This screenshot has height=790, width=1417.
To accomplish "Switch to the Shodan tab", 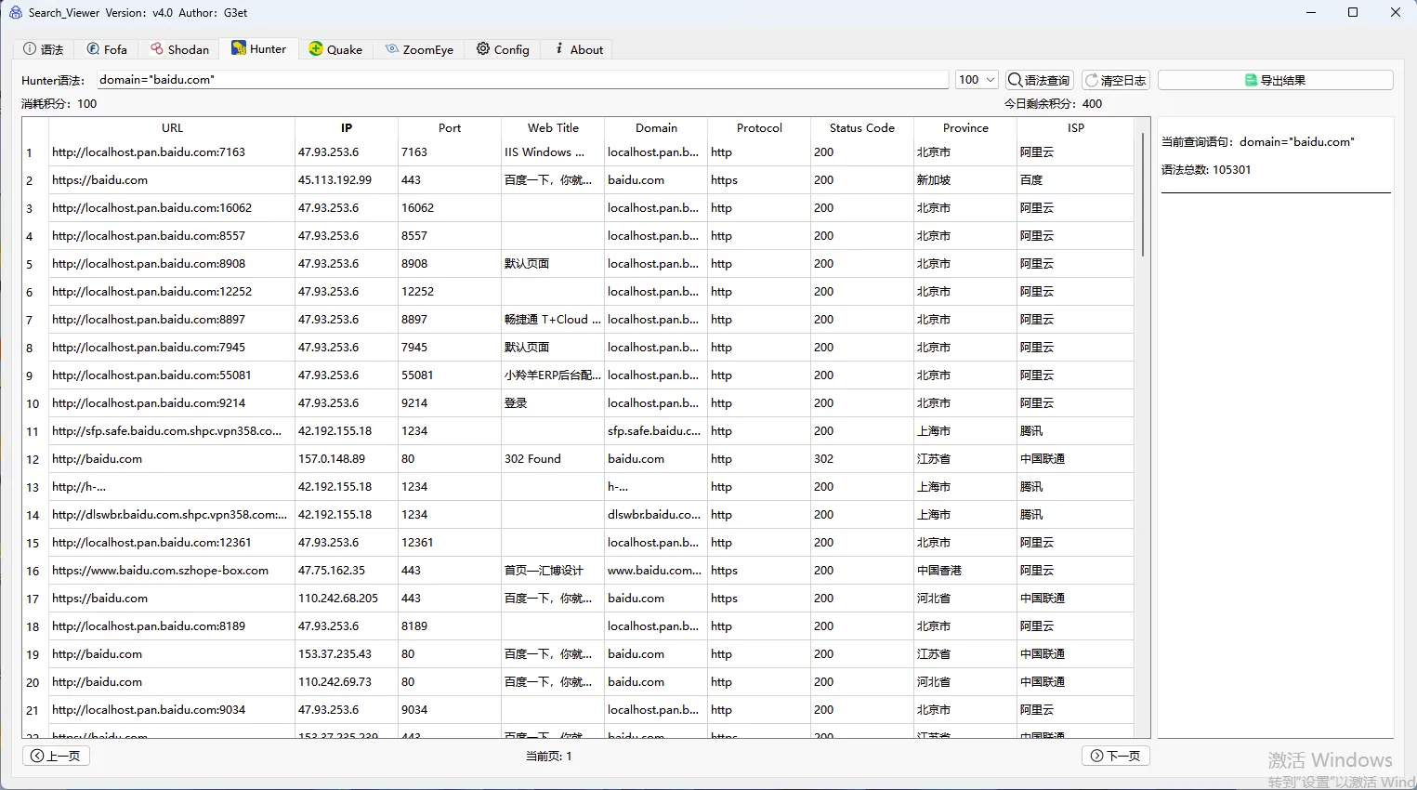I will 180,49.
